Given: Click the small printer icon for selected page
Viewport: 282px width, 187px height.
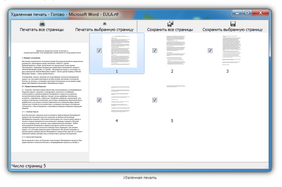Looking at the screenshot, I should [x=104, y=24].
